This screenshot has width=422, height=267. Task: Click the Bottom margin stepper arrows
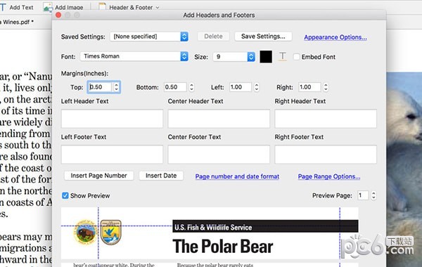(191, 87)
